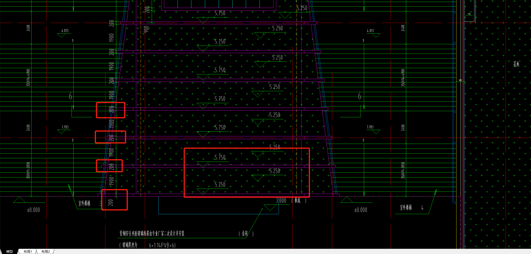The height and width of the screenshot is (254, 531).
Task: Select the 玻璃厚度为 note text
Action: pos(128,245)
